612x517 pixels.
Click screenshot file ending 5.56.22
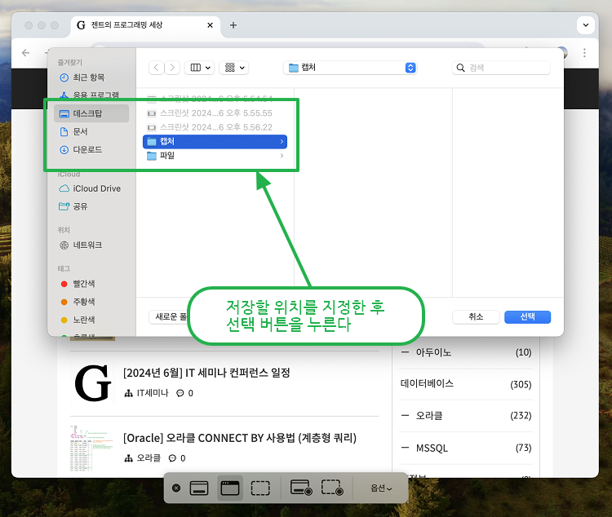point(215,127)
